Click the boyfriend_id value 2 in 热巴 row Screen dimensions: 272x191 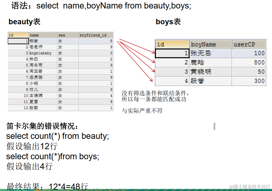(x=96, y=59)
